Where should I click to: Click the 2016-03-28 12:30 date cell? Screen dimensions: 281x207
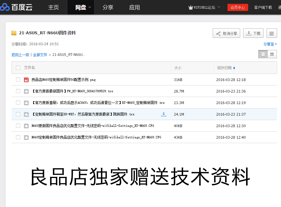(231, 126)
